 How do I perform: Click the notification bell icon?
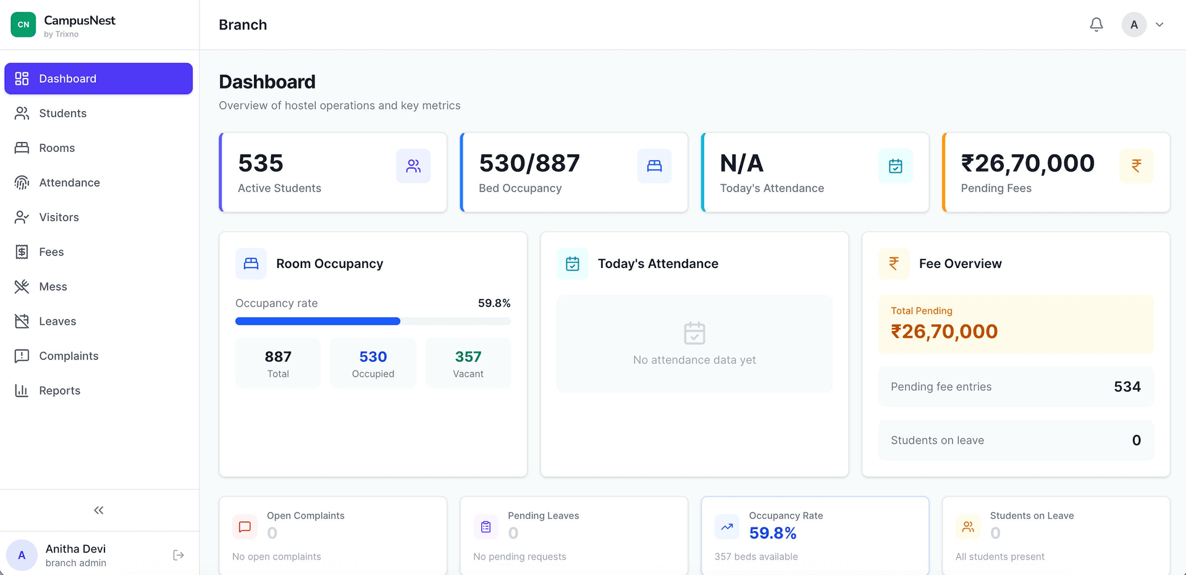pos(1096,25)
